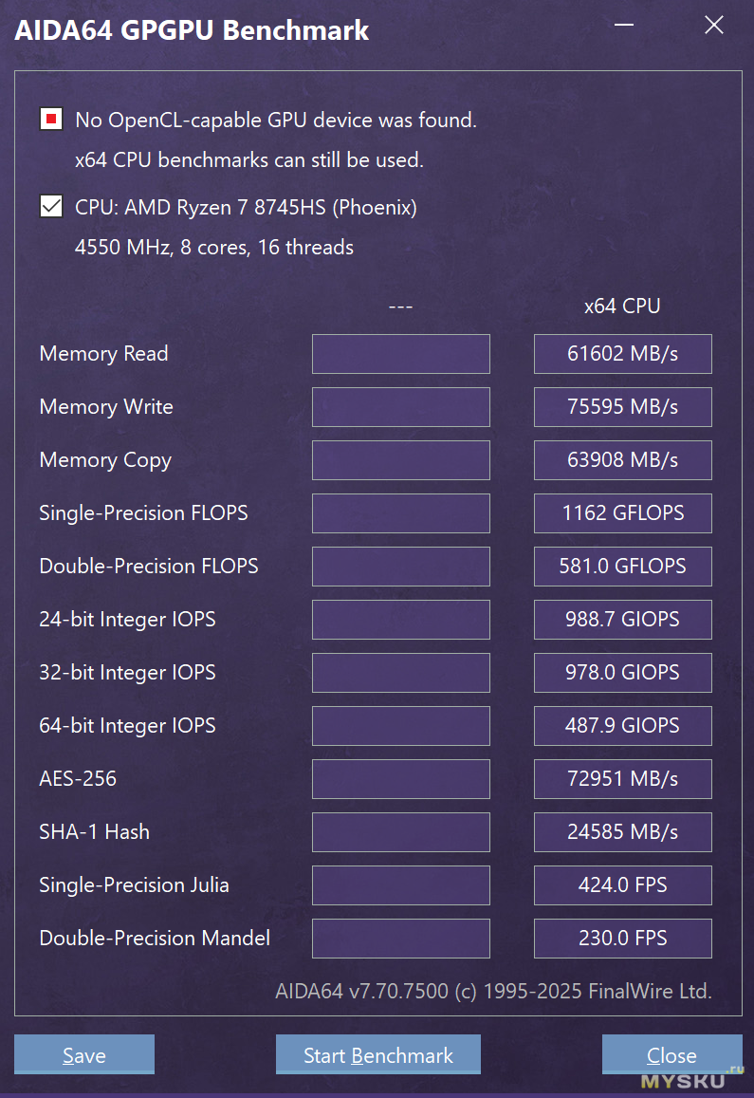Screen dimensions: 754x1098
Task: Click the Memory Copy 63908 MB/s value
Action: click(623, 460)
